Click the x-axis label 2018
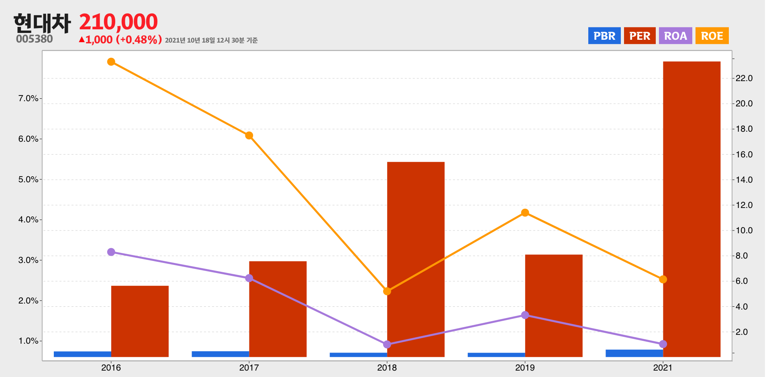 pos(387,367)
